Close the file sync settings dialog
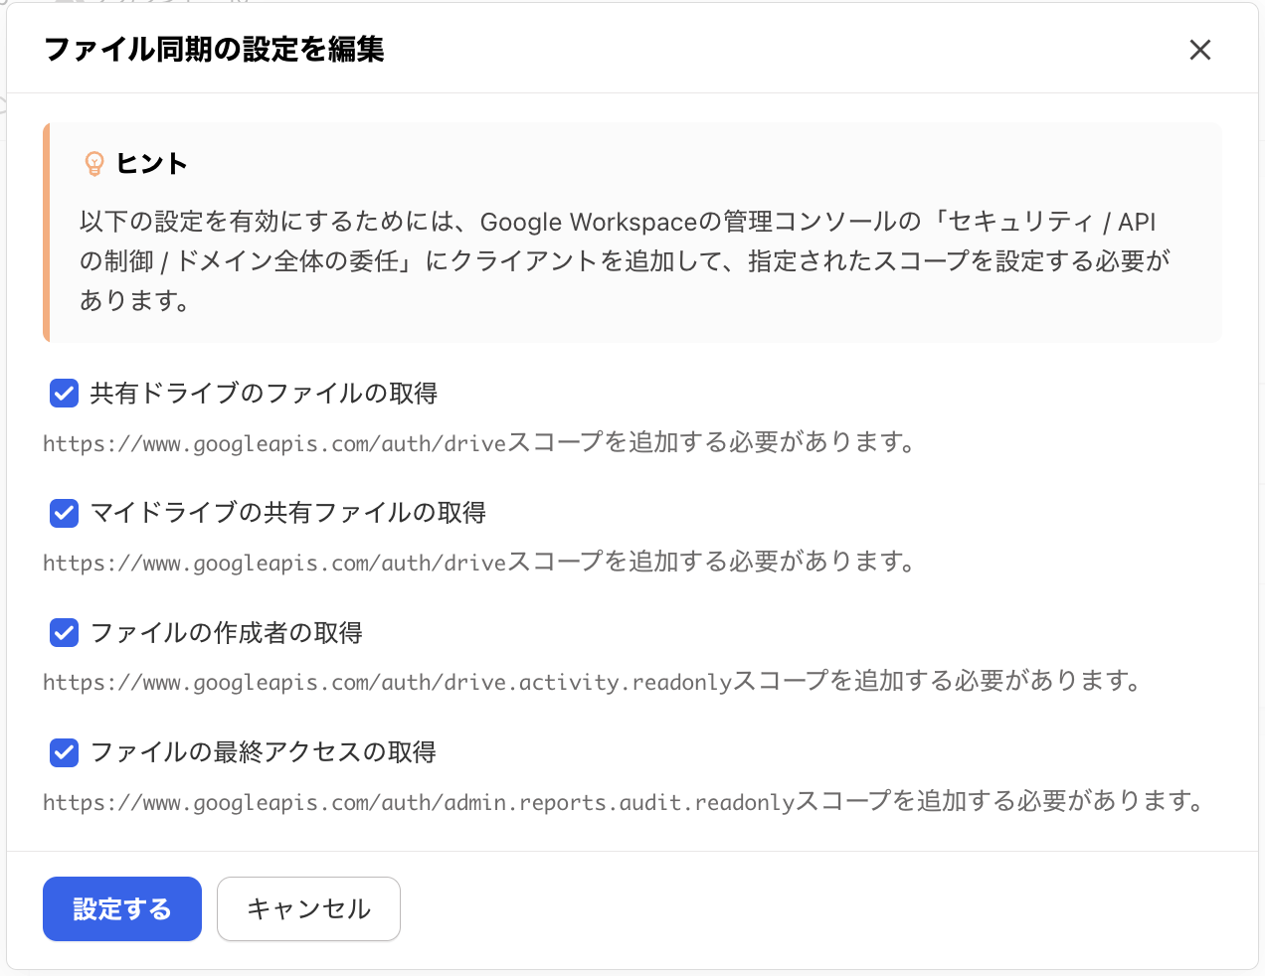Image resolution: width=1265 pixels, height=976 pixels. 1200,50
